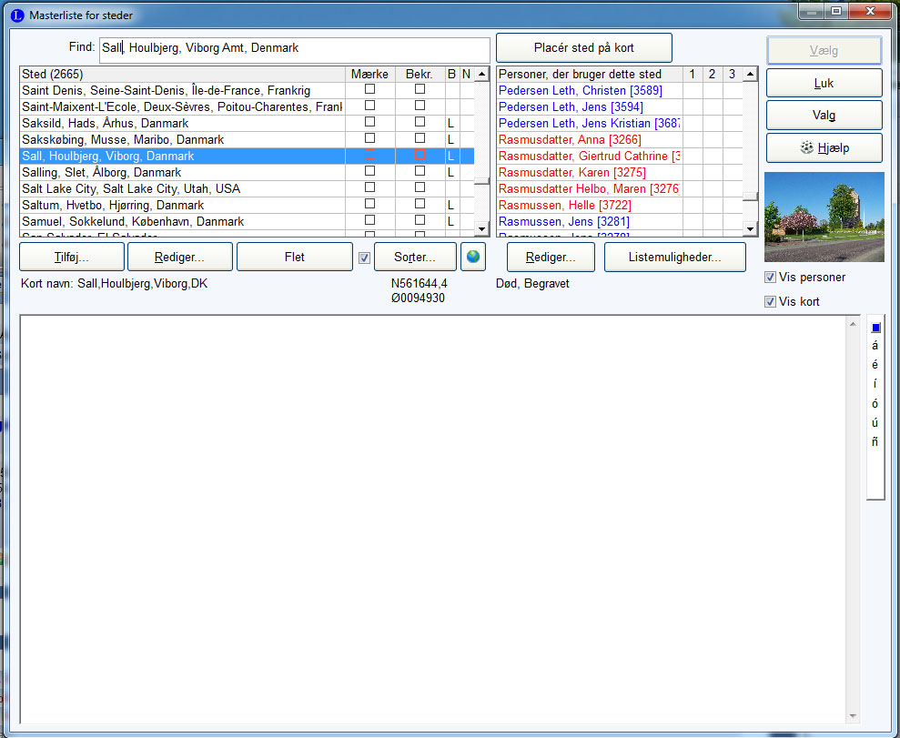Screen dimensions: 900x738
Task: Click the greyed-out Vælg button
Action: click(824, 50)
